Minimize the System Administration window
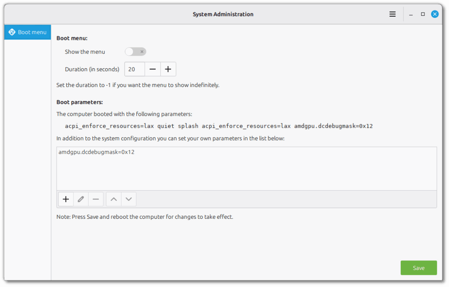Image resolution: width=449 pixels, height=287 pixels. [x=410, y=14]
